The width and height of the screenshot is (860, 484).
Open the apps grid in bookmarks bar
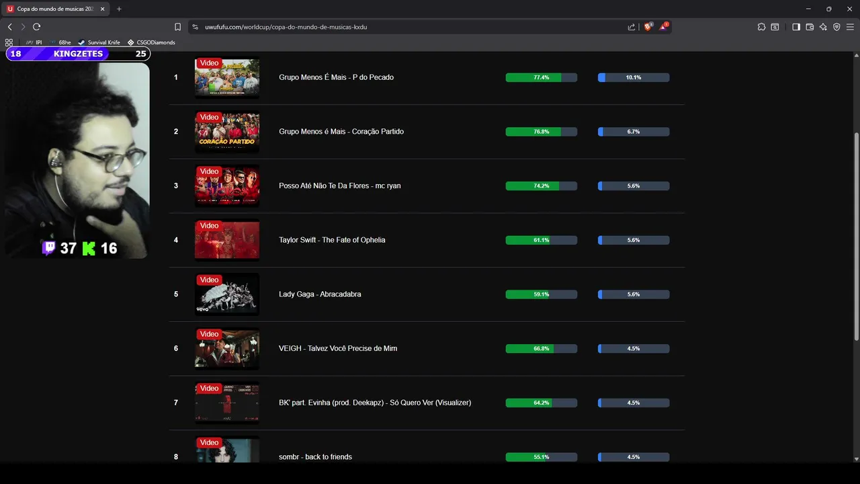point(9,42)
